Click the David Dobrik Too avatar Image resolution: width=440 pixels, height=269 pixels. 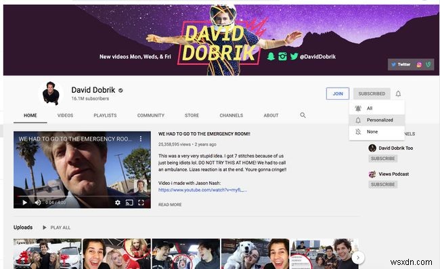(x=372, y=148)
